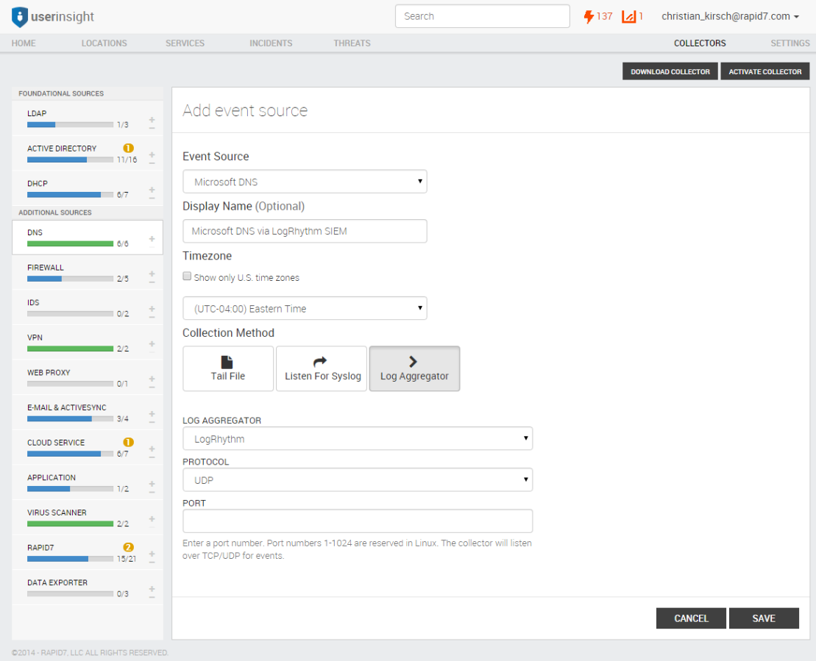
Task: Open the incidents chart icon showing 1
Action: pyautogui.click(x=630, y=15)
